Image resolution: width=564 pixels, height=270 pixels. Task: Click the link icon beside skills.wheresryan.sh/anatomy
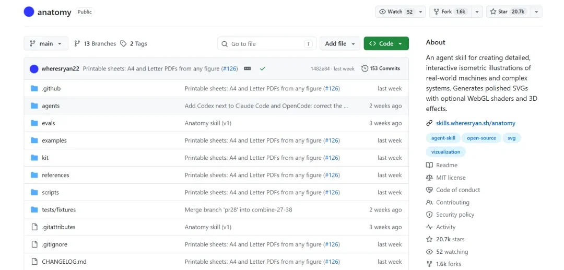(429, 123)
